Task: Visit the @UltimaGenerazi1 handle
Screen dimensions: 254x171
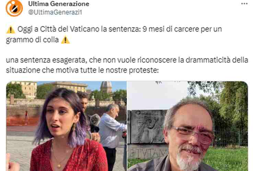Action: (55, 12)
